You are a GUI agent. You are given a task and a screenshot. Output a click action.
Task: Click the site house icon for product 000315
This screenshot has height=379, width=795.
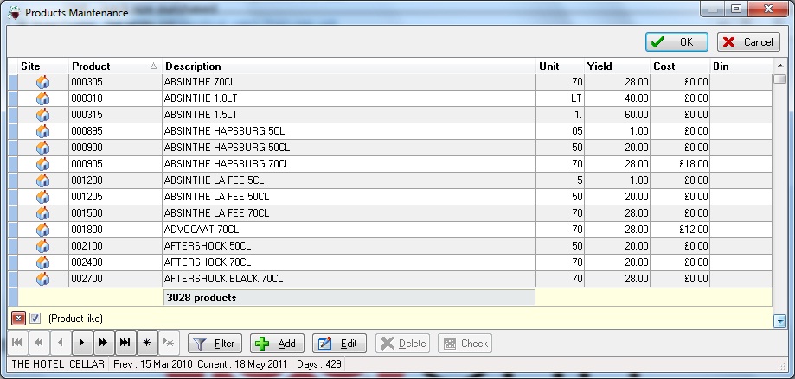[x=43, y=115]
